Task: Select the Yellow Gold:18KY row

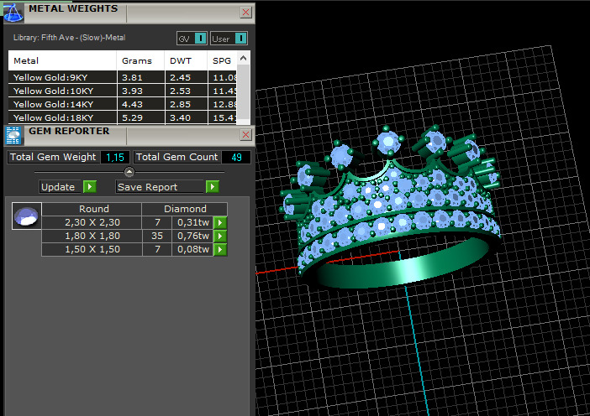Action: point(123,117)
